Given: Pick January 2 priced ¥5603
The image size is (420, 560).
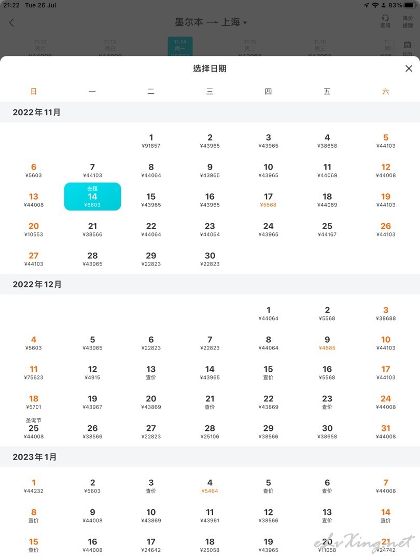Looking at the screenshot, I should [x=92, y=486].
